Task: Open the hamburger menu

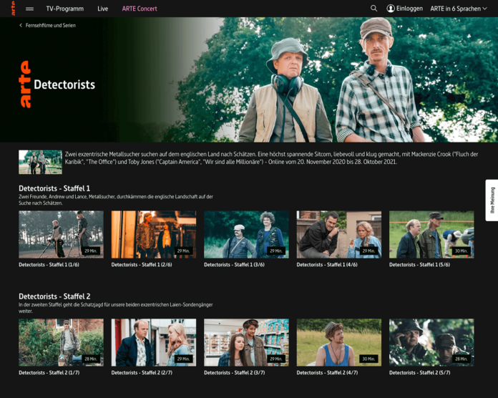Action: [x=29, y=9]
